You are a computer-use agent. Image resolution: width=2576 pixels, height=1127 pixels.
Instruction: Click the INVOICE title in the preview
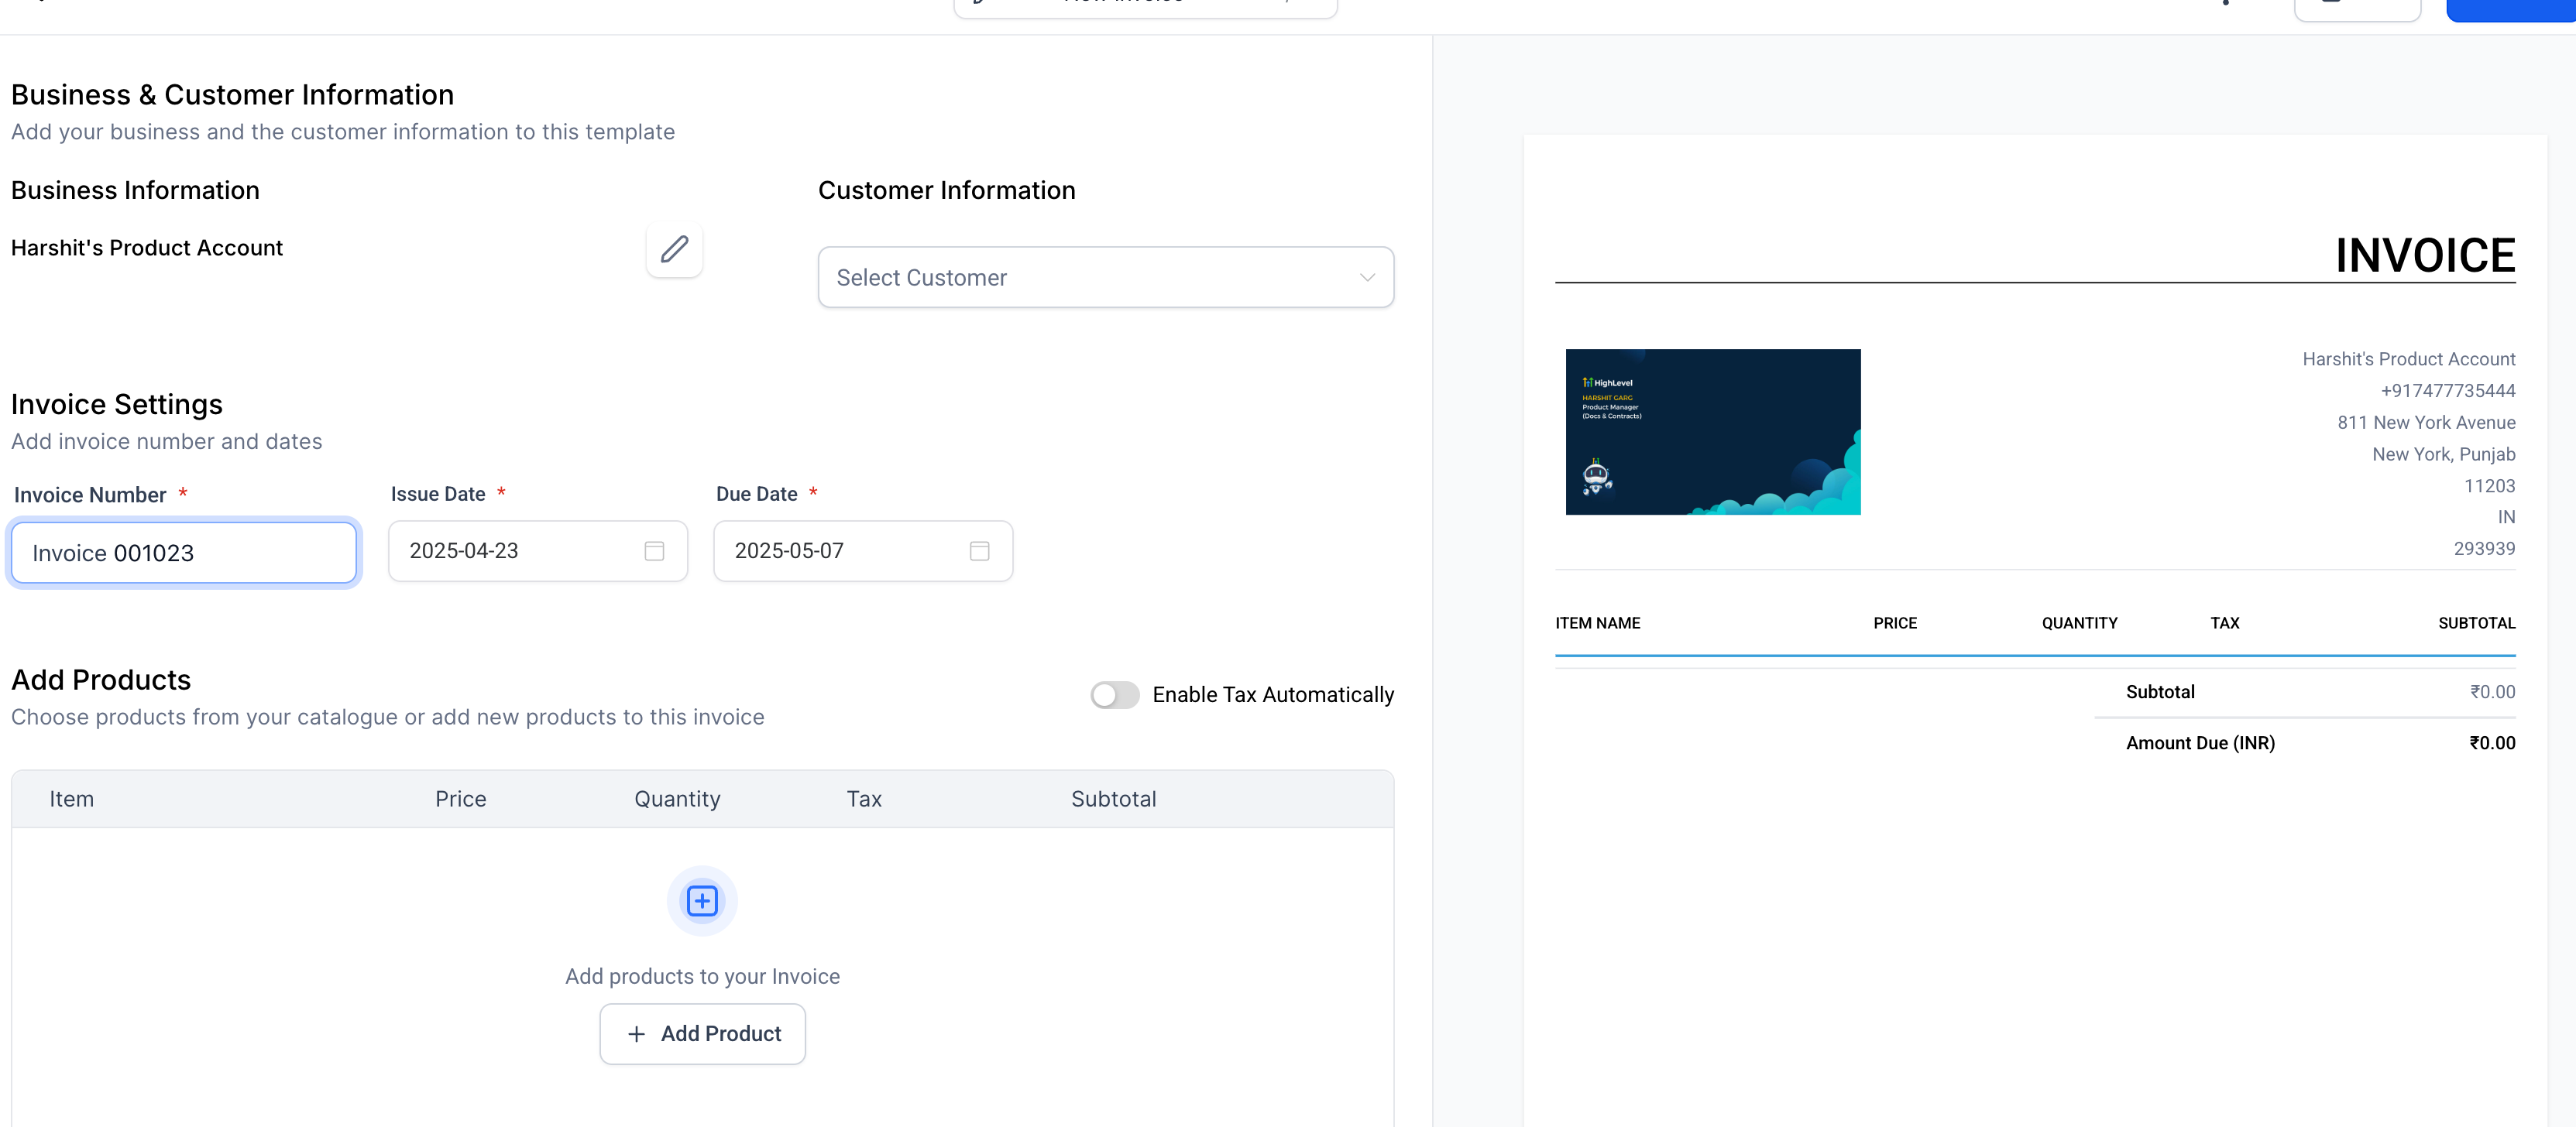click(x=2424, y=255)
